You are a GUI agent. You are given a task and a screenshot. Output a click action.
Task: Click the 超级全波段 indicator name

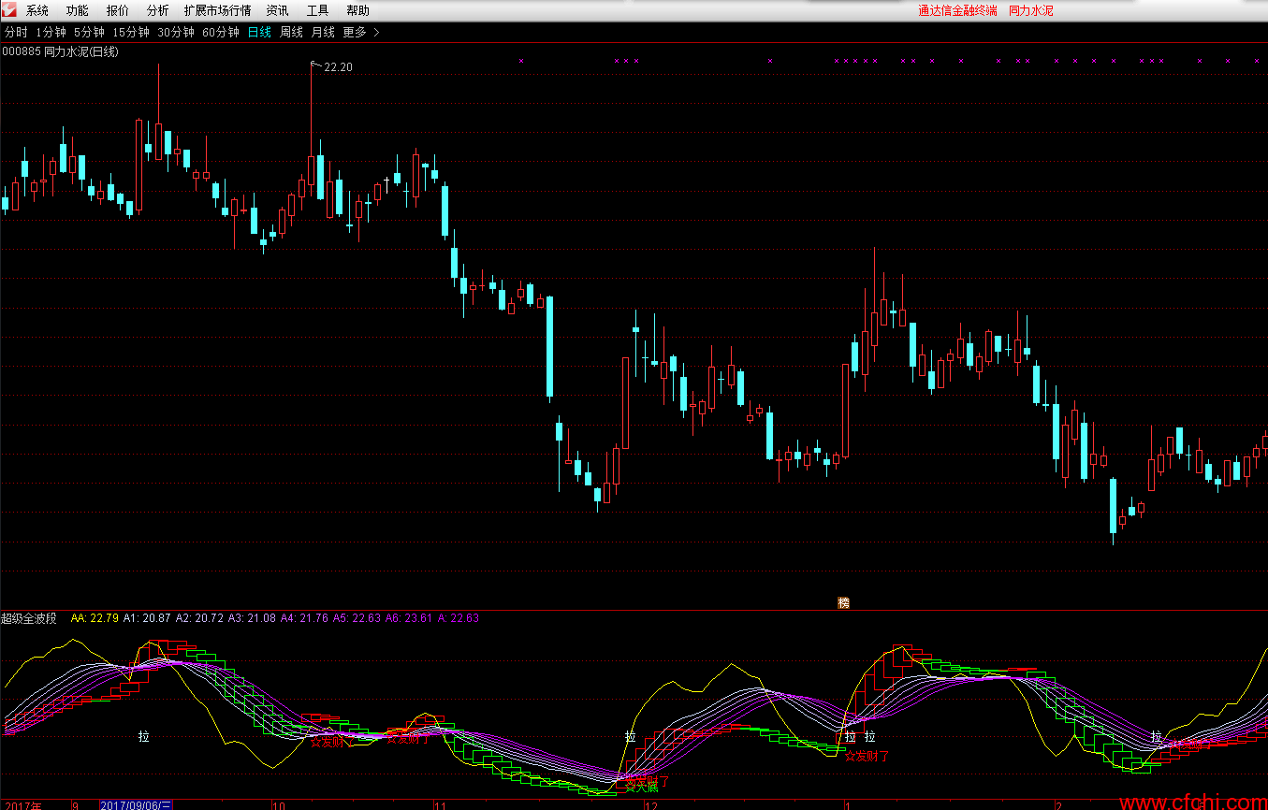[29, 618]
